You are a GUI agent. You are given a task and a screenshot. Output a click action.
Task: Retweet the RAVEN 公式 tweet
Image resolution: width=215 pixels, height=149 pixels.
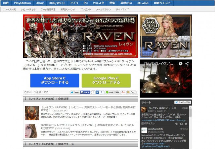pos(181,124)
